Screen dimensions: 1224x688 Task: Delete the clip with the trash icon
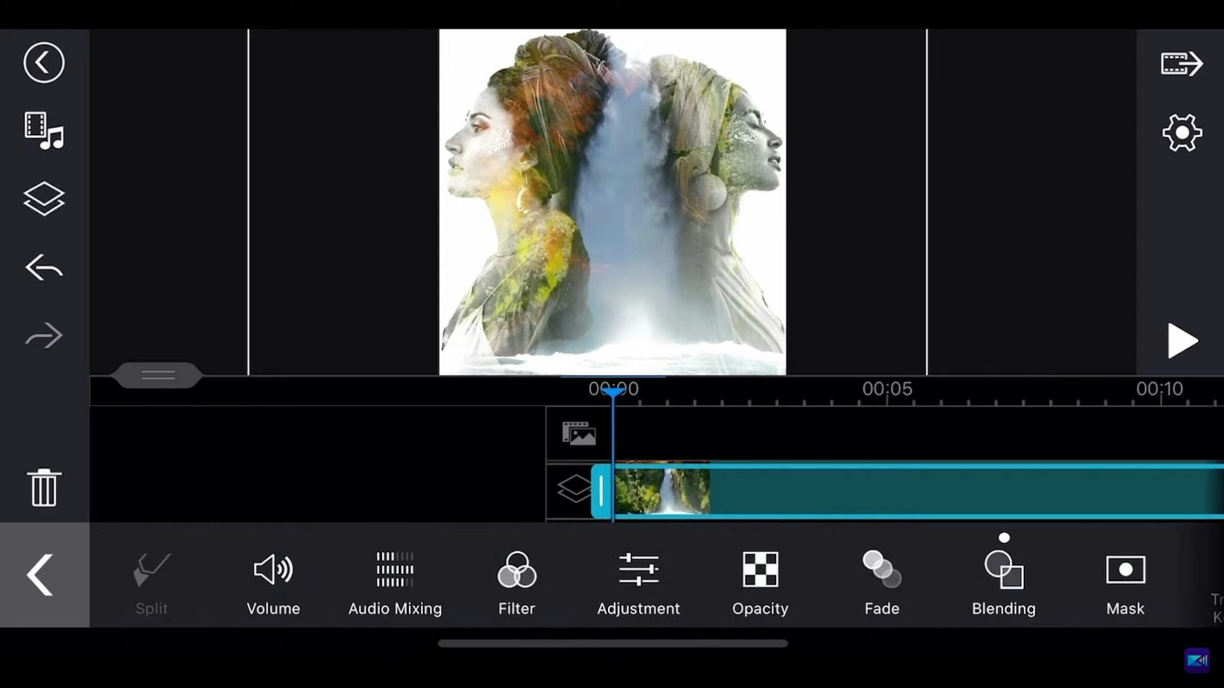point(43,488)
